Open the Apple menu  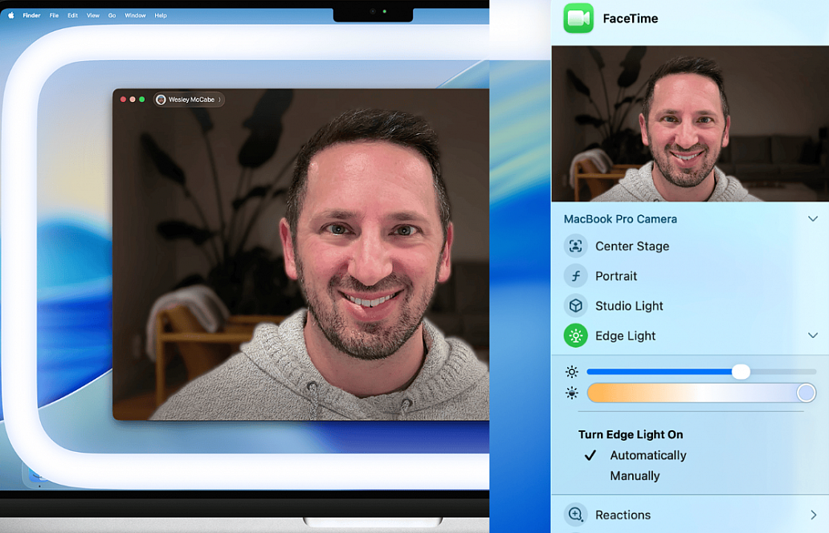11,15
